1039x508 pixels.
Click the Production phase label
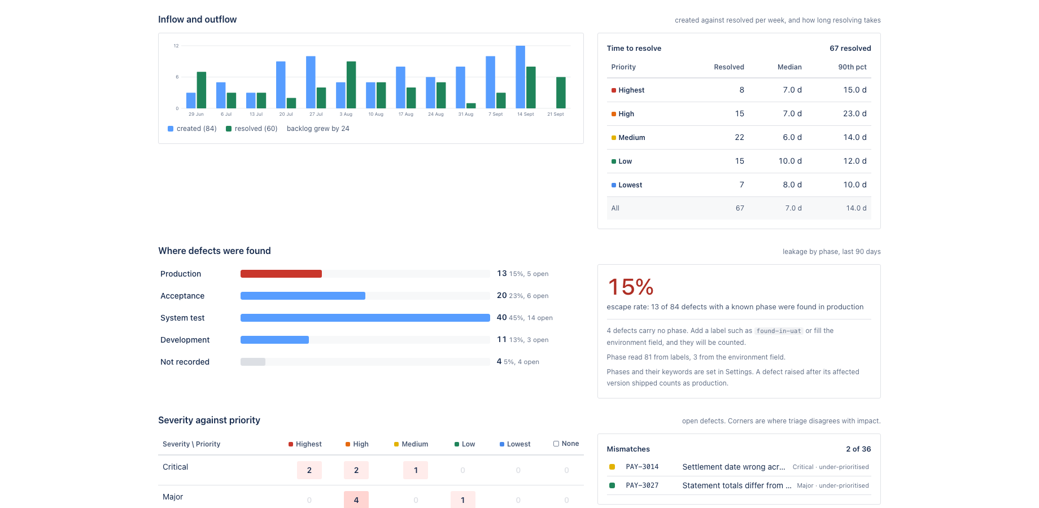pyautogui.click(x=181, y=274)
